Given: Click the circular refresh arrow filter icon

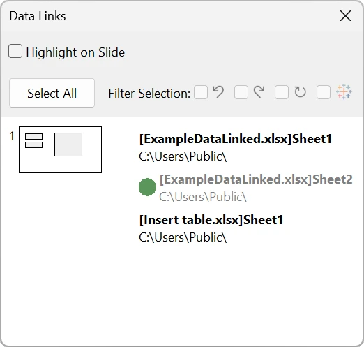Looking at the screenshot, I should coord(300,92).
